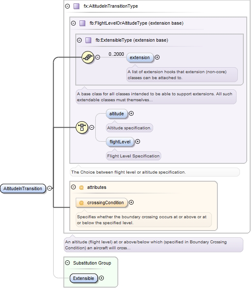Collapse the fb:ExtensibleType section
The image size is (251, 288).
[79, 40]
